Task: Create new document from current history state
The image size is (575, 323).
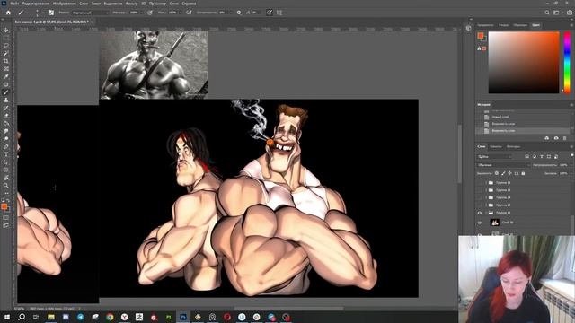Action: (547, 138)
